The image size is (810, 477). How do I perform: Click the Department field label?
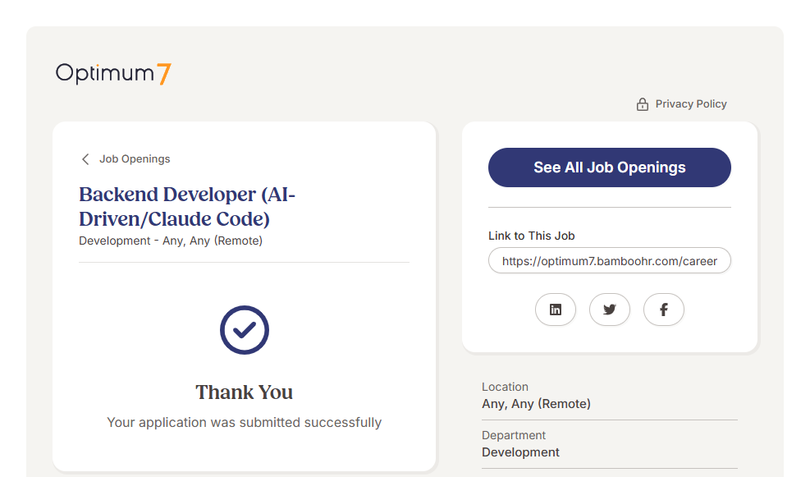pyautogui.click(x=514, y=435)
